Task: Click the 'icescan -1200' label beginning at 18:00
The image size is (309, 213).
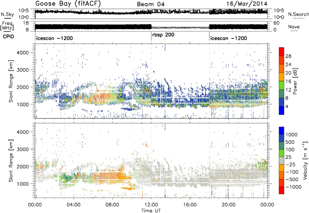Action: (229, 38)
